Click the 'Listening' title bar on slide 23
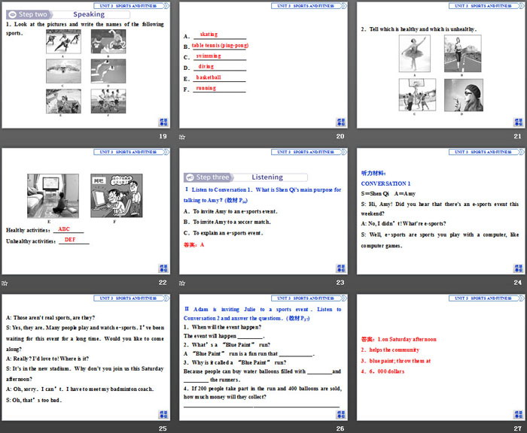The height and width of the screenshot is (433, 527). pos(267,177)
